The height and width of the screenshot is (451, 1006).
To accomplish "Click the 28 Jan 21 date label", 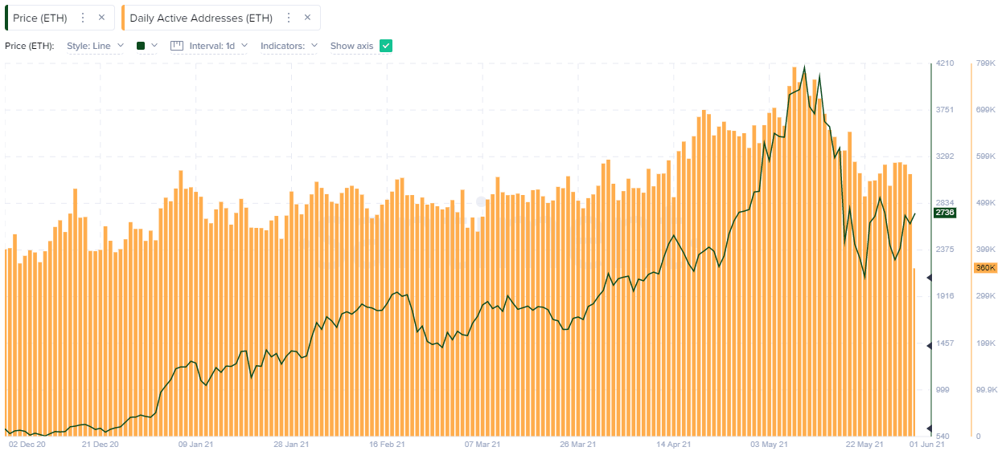I will [291, 443].
